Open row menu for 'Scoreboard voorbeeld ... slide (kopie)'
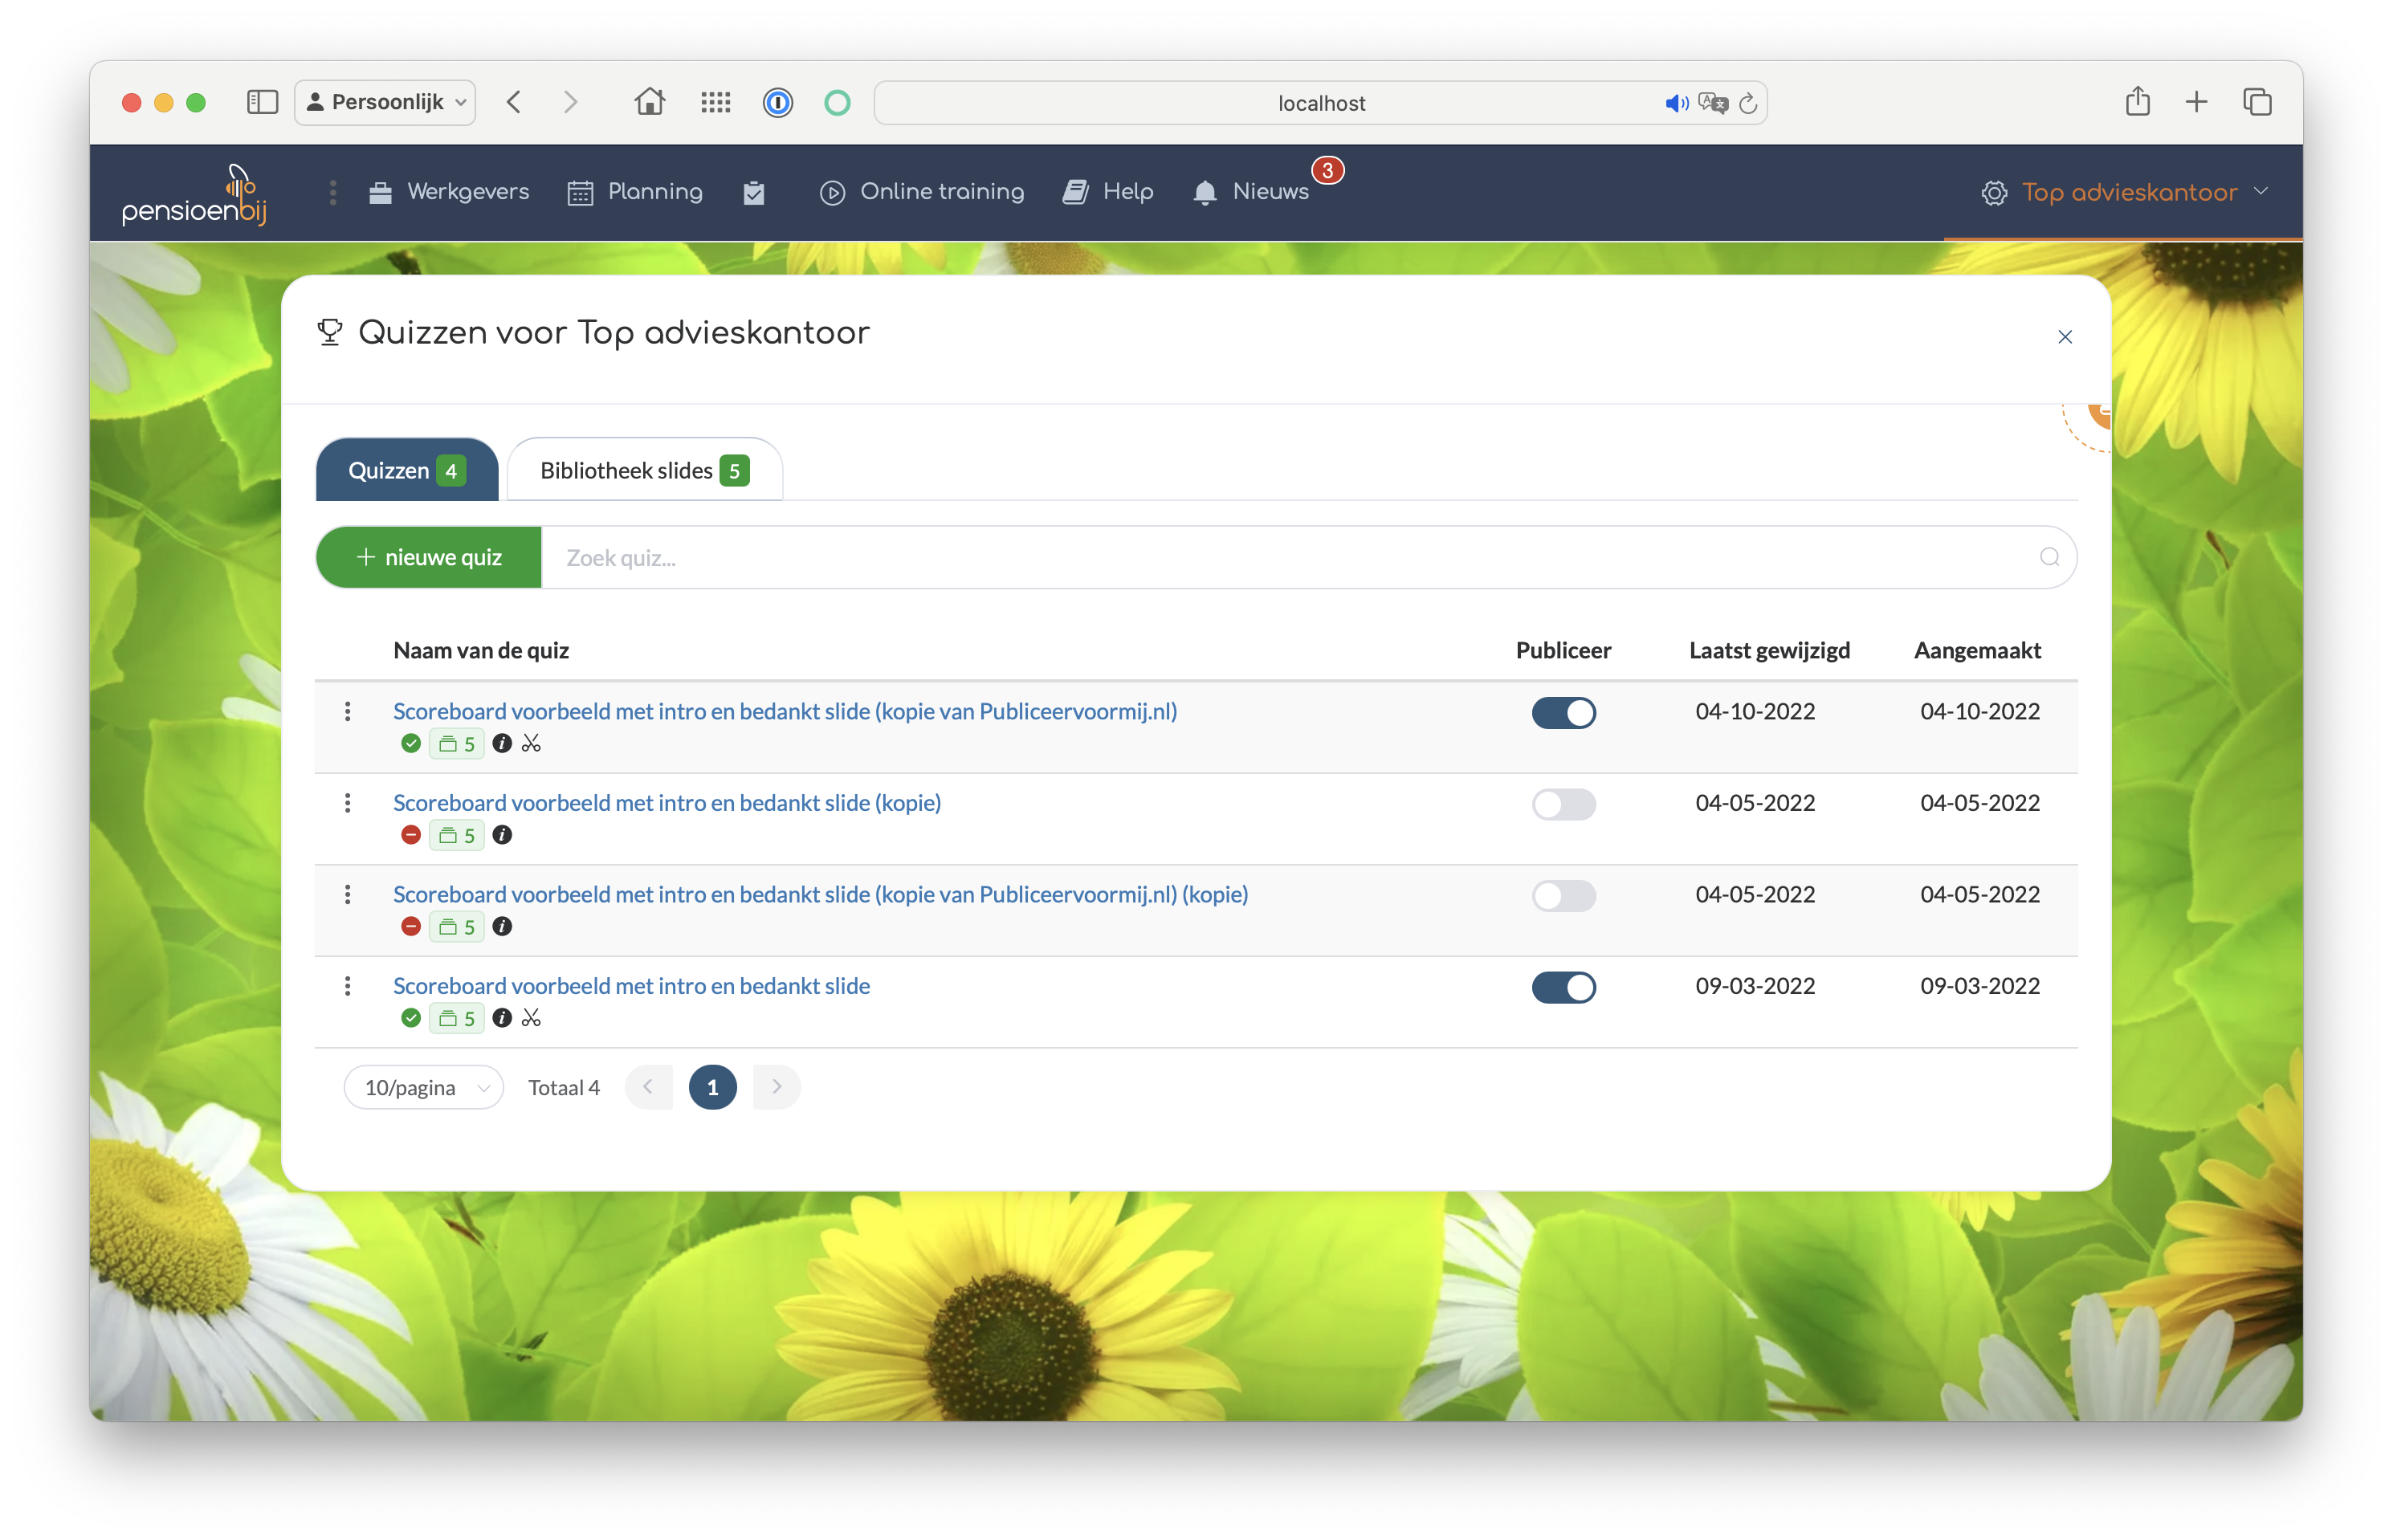Screen dimensions: 2393x1540 tap(347, 803)
